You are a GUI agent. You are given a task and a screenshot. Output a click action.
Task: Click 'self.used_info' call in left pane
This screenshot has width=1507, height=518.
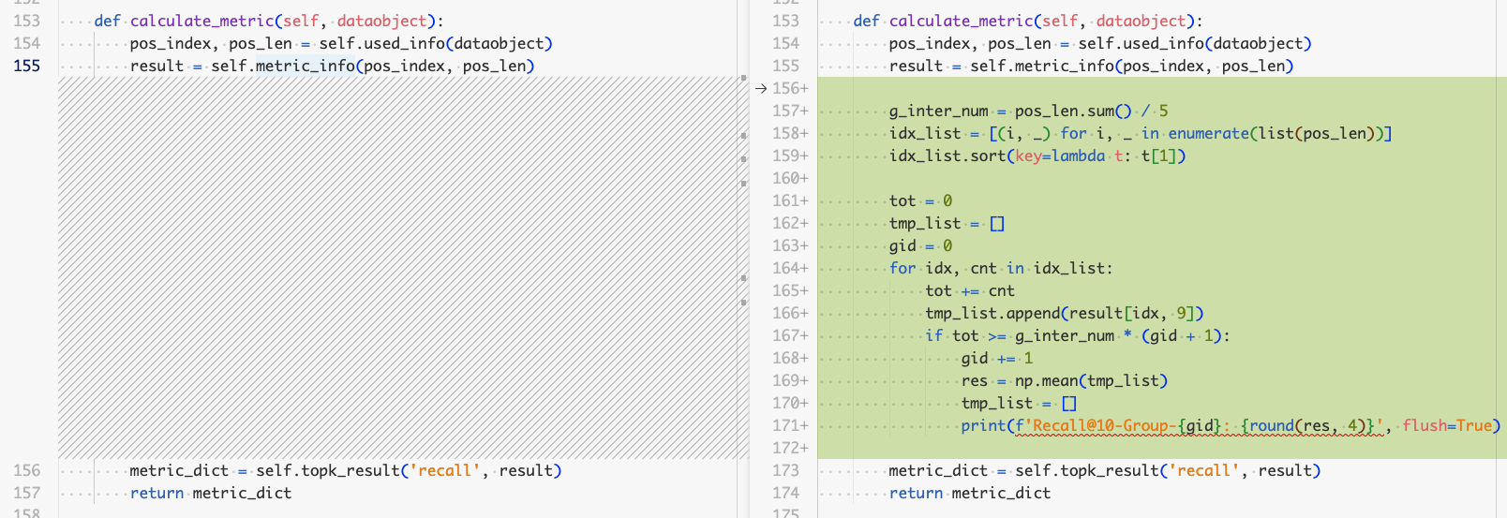pos(382,43)
